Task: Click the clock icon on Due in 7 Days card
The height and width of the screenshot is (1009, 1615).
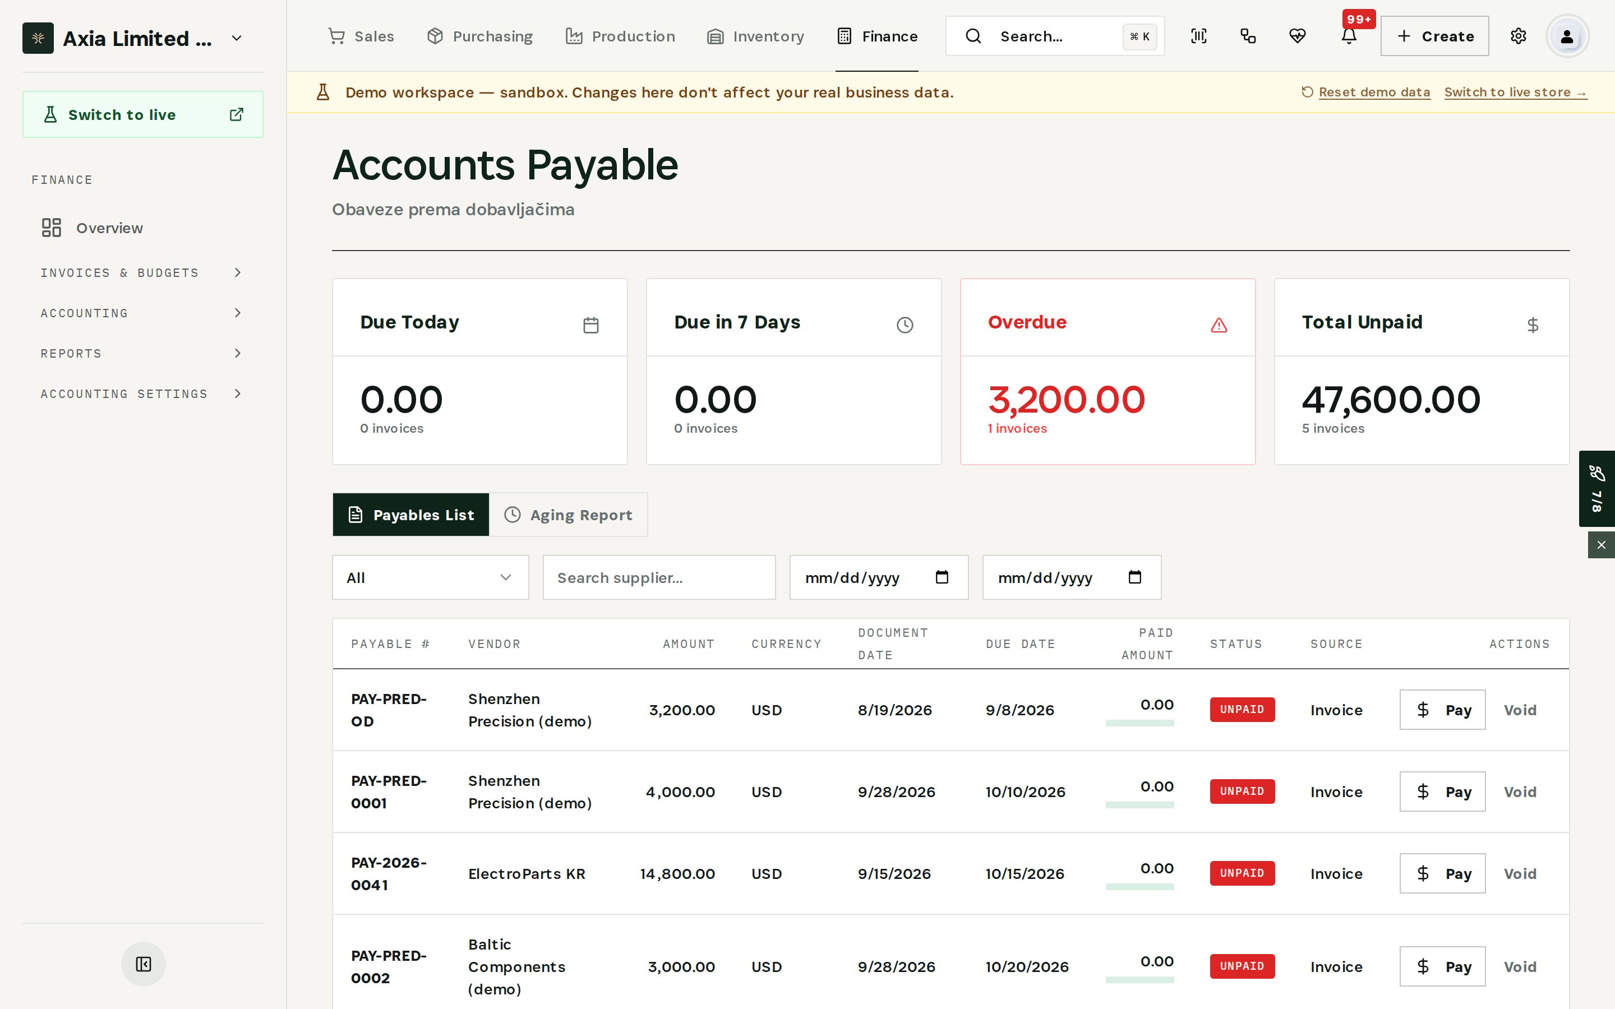Action: point(905,325)
